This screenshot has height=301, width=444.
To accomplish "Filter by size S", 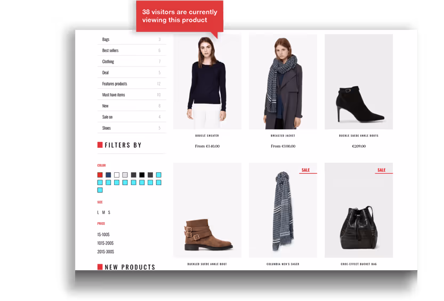I will pyautogui.click(x=109, y=212).
